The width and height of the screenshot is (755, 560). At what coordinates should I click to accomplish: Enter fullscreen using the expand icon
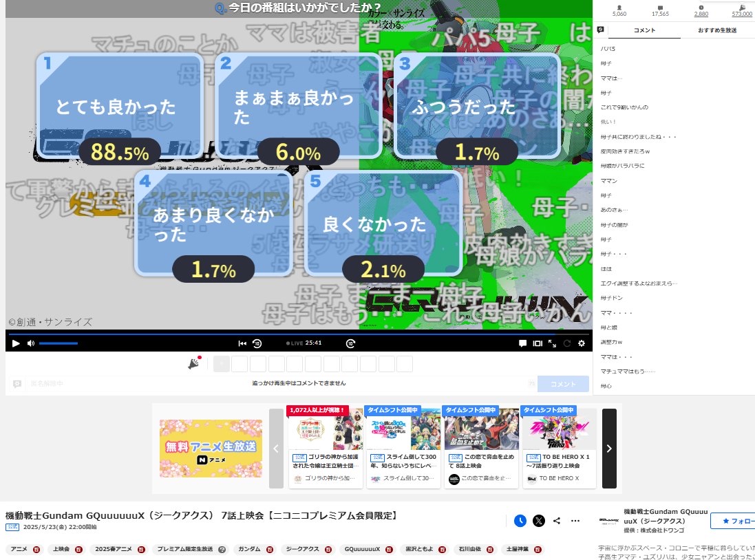[551, 343]
